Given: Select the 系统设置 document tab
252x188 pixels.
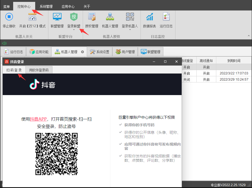Looking at the screenshot, I should tap(99, 52).
